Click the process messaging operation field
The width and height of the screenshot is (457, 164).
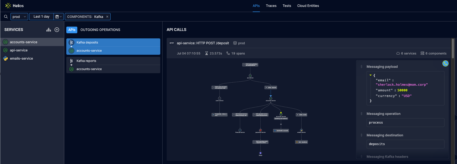click(x=405, y=123)
